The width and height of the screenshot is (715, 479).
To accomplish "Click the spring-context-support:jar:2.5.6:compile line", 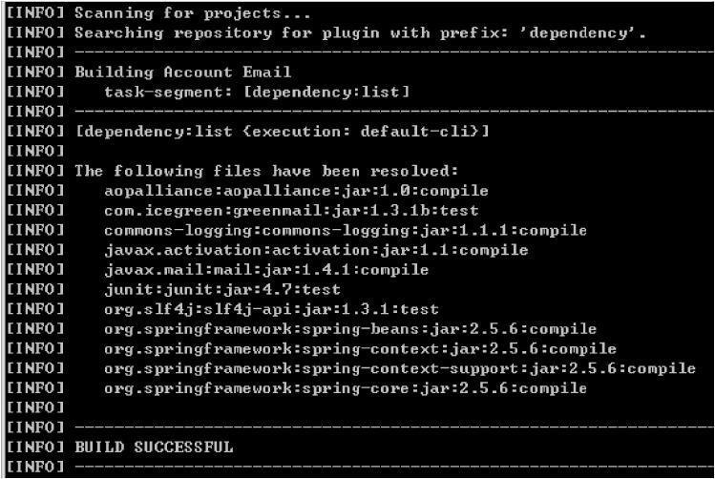I will [400, 368].
